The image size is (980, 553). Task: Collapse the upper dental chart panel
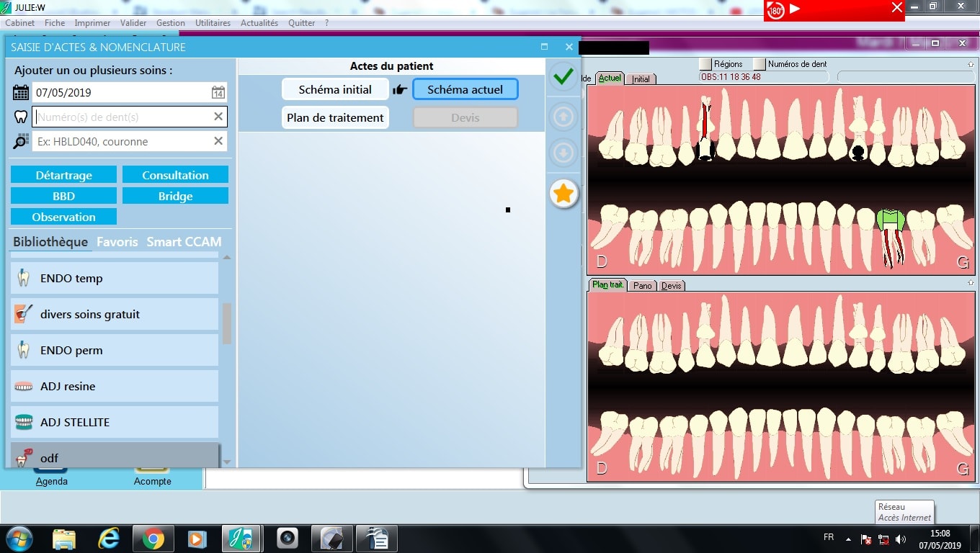(971, 64)
